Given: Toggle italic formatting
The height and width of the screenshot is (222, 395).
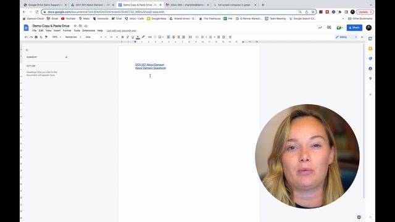Looking at the screenshot, I should [128, 37].
